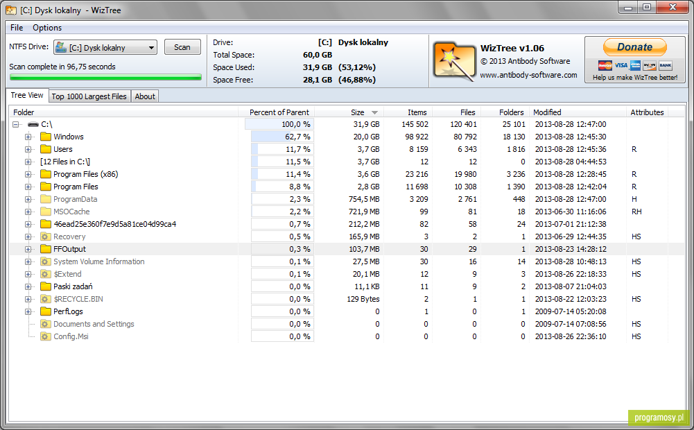This screenshot has height=430, width=694.
Task: Click the items count 98 922
Action: tap(417, 137)
